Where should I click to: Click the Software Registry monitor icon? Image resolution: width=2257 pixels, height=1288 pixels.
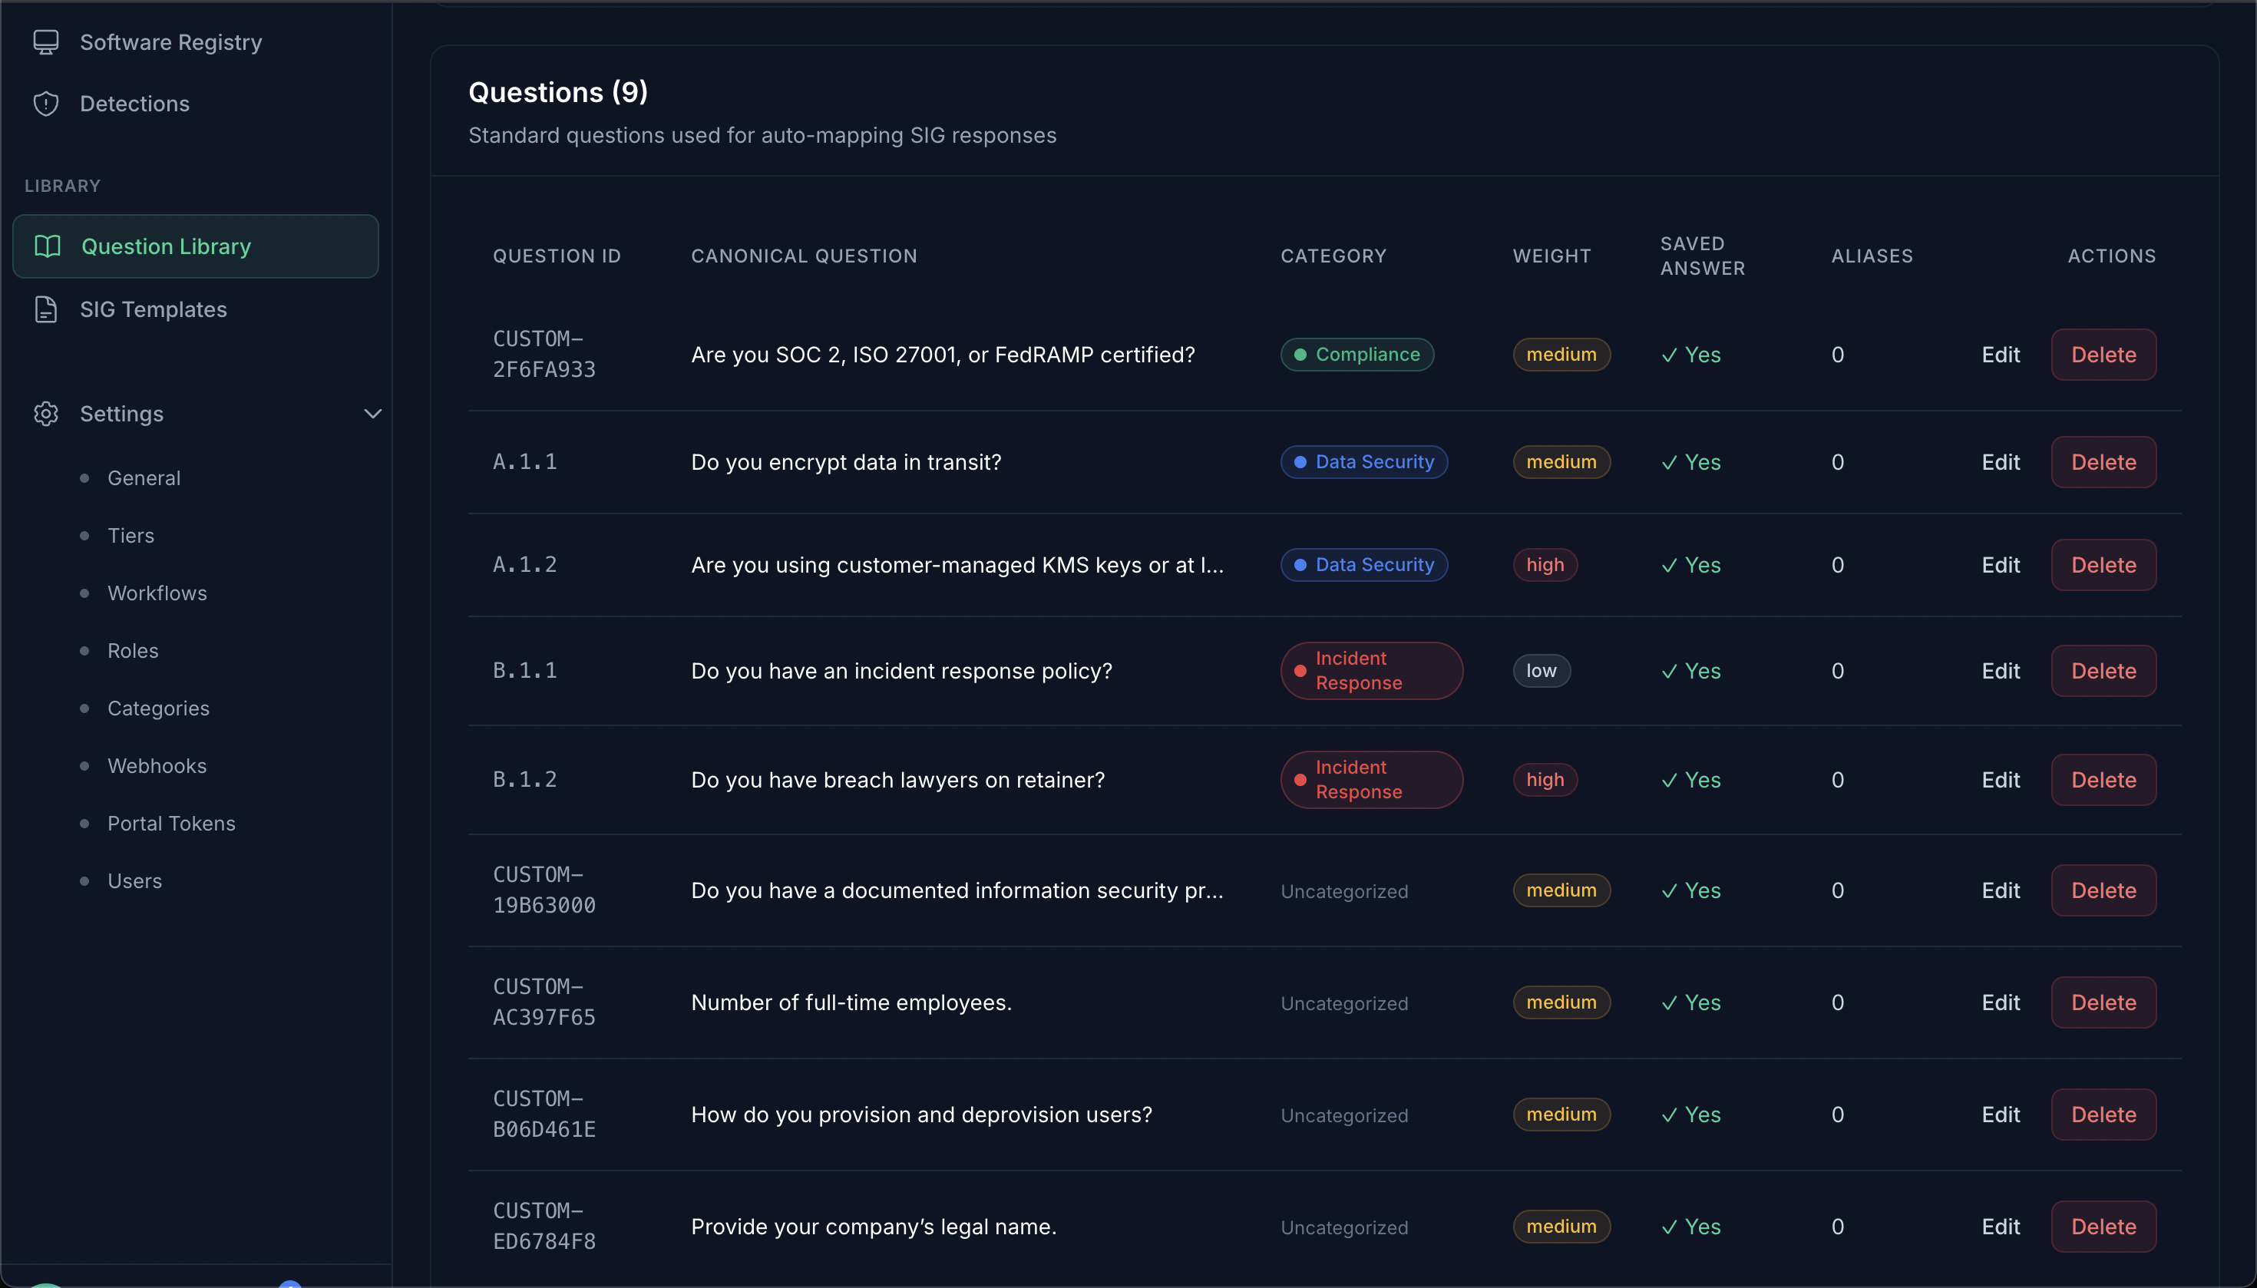tap(46, 41)
